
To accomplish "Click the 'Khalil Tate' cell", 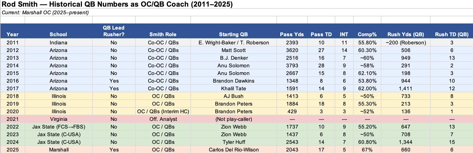I will 233,88.
